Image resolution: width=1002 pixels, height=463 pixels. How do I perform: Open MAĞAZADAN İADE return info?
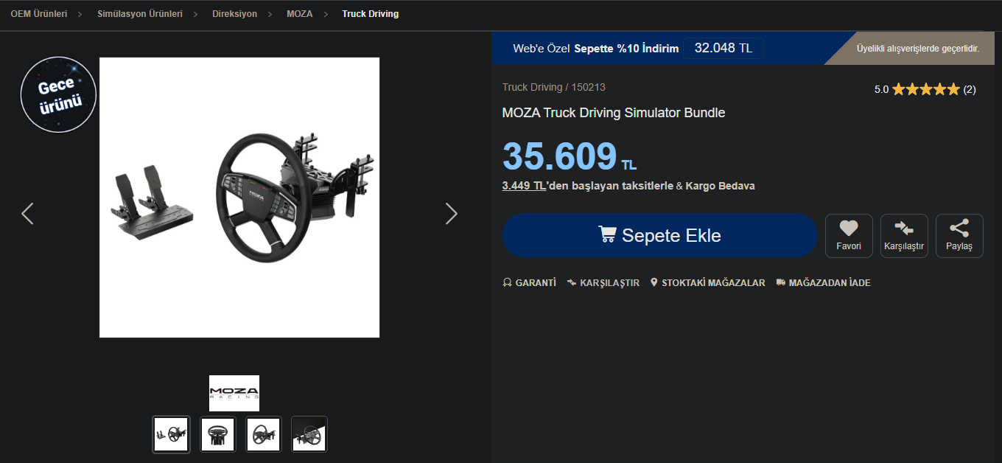823,283
